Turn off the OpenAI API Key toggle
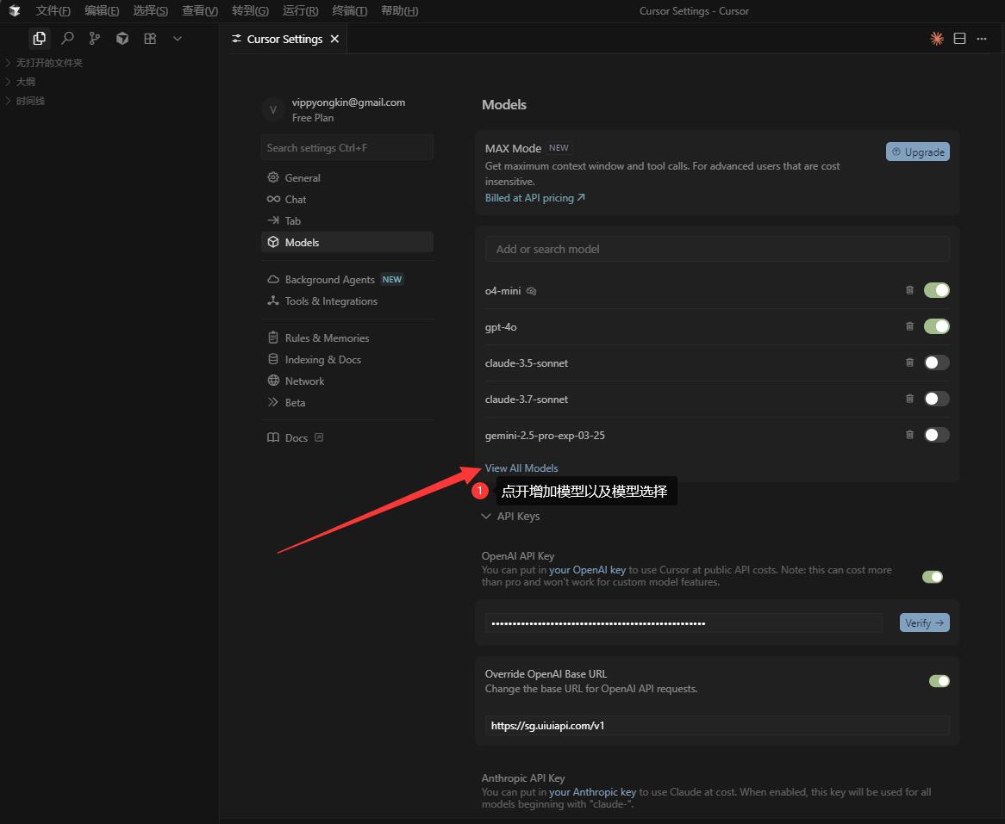1005x824 pixels. 933,577
